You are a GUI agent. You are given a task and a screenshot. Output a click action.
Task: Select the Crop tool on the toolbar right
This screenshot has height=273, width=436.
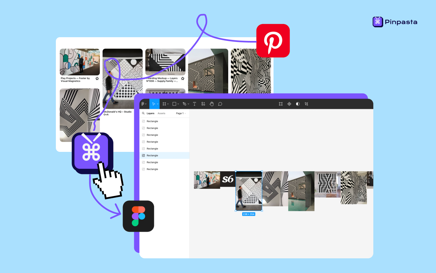point(306,104)
